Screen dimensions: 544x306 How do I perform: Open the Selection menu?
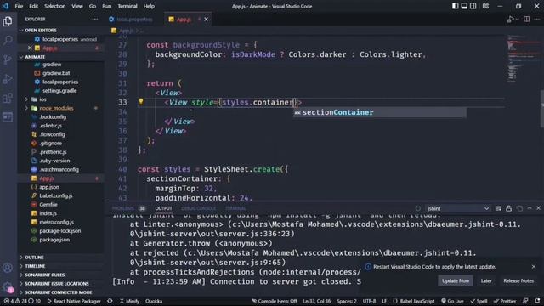tap(54, 6)
